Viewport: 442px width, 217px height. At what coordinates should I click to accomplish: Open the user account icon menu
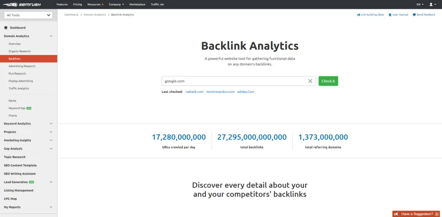[432, 4]
